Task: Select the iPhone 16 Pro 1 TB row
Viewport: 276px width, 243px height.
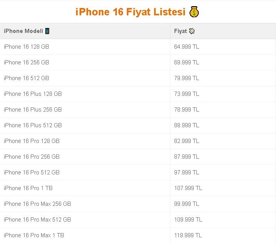Action: pyautogui.click(x=138, y=188)
